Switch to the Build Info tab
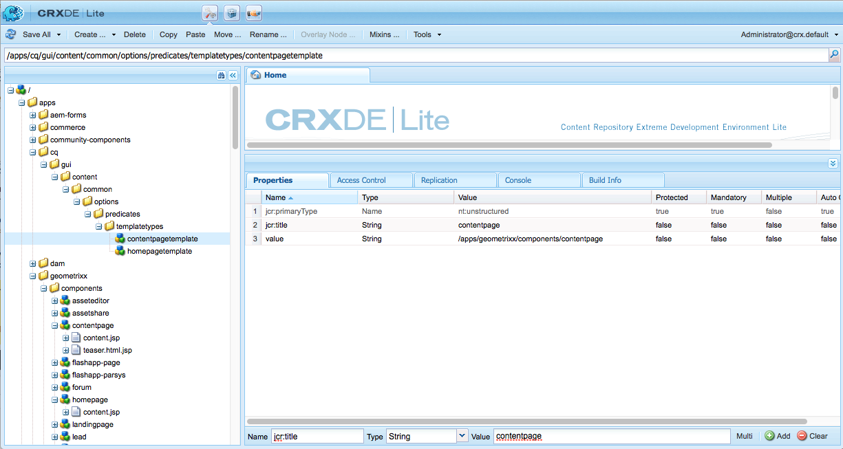Viewport: 843px width, 449px height. click(x=623, y=180)
